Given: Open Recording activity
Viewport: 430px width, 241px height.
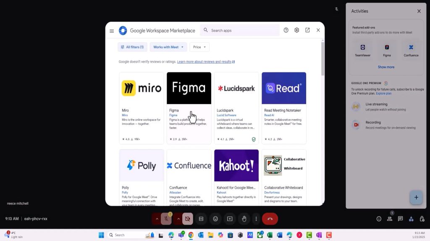Looking at the screenshot, I should tap(386, 125).
